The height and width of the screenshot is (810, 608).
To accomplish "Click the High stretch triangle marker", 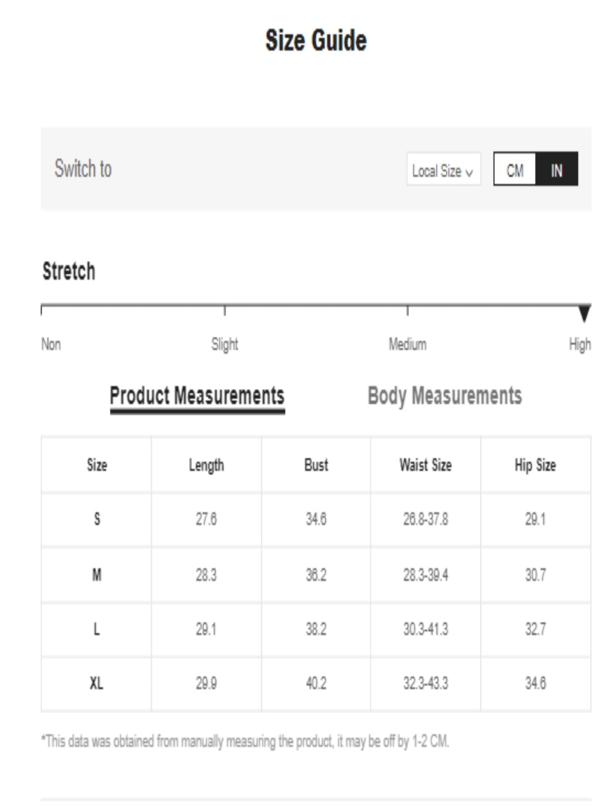I will click(x=584, y=314).
